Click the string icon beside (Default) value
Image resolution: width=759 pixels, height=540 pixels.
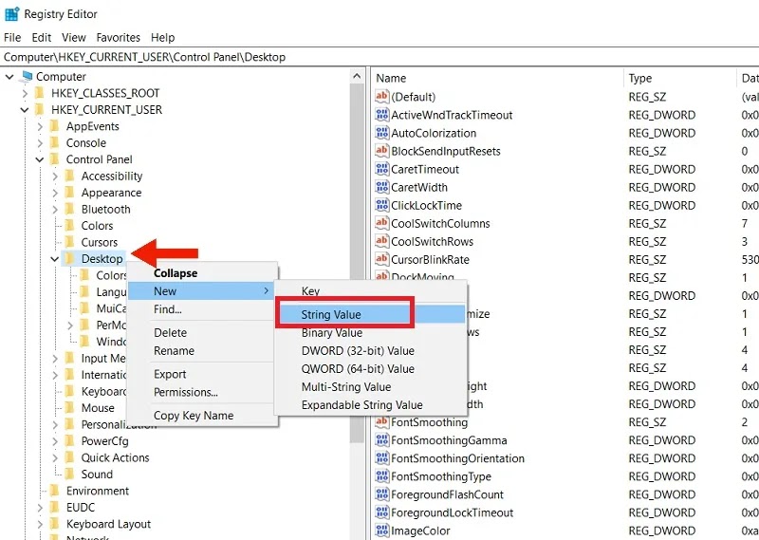382,97
